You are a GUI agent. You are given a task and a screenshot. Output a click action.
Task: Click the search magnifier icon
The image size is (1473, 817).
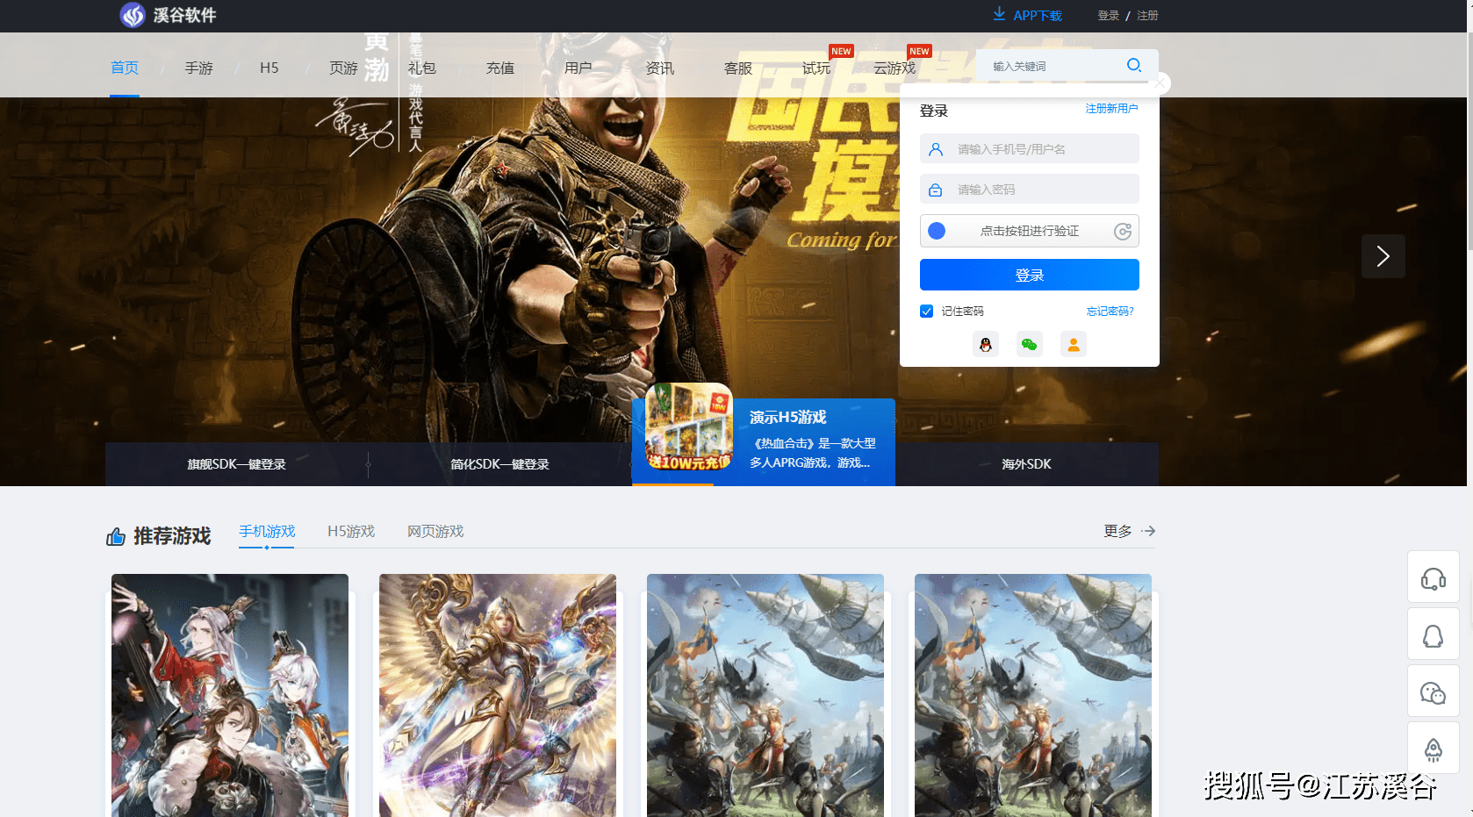pyautogui.click(x=1133, y=66)
